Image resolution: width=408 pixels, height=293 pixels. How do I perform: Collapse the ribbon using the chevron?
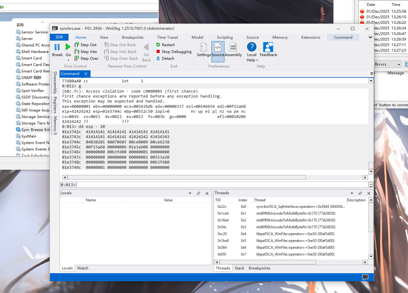[x=370, y=37]
